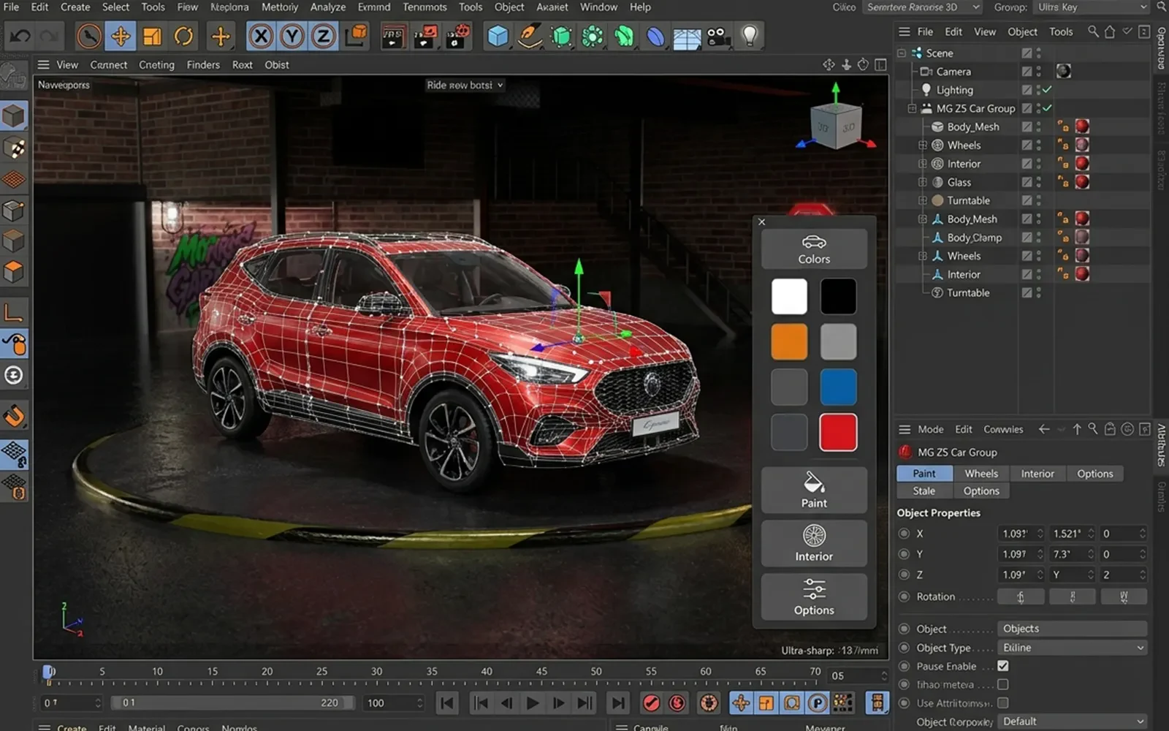Pick the blue color swatch
Viewport: 1169px width, 731px height.
[838, 387]
